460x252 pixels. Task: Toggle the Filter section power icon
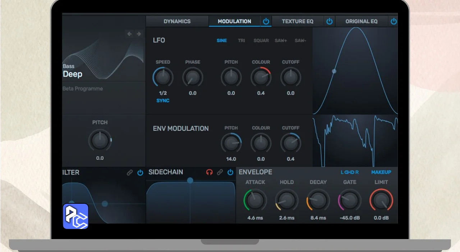140,173
